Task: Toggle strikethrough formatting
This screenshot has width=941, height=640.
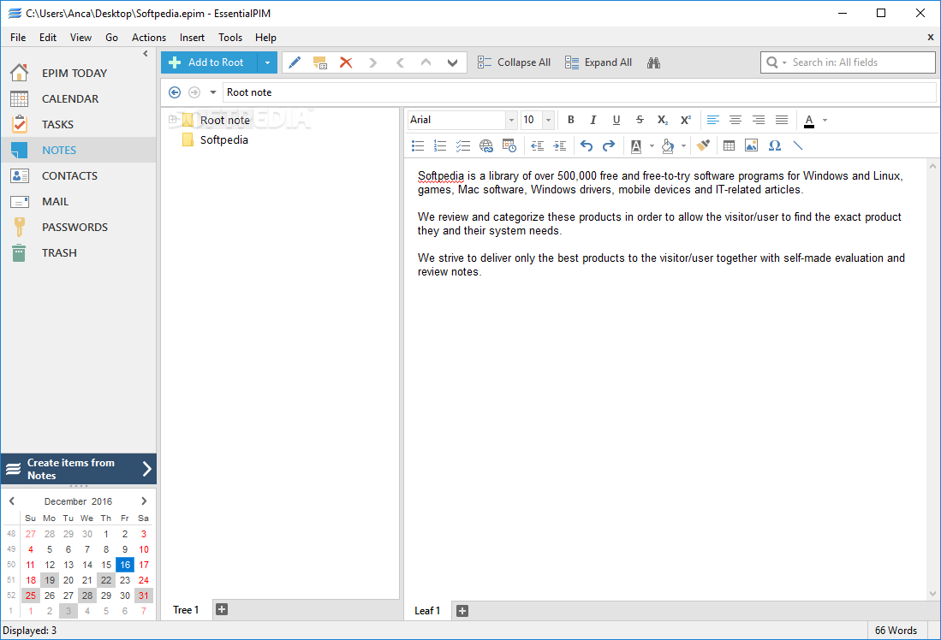Action: 640,120
